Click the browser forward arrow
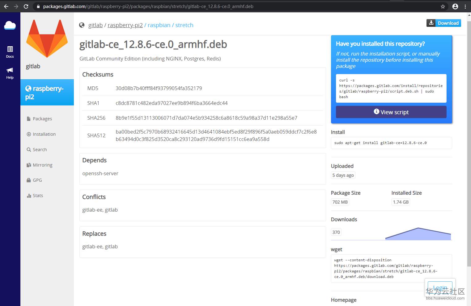The height and width of the screenshot is (306, 471). tap(16, 6)
